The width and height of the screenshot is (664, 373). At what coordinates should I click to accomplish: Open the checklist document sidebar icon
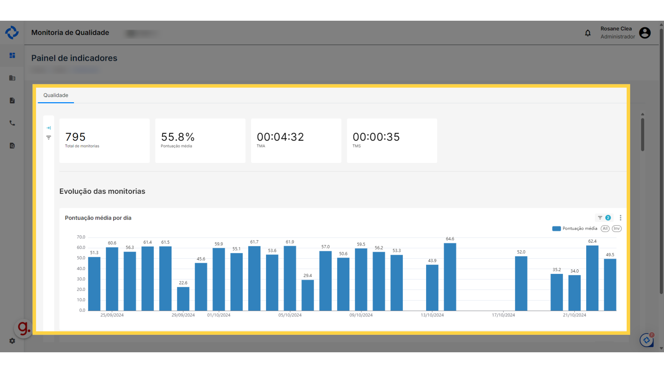(x=12, y=101)
